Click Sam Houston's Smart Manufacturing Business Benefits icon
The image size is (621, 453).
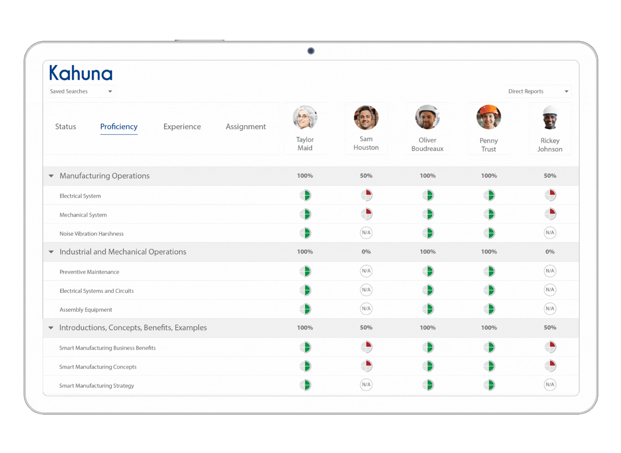366,347
